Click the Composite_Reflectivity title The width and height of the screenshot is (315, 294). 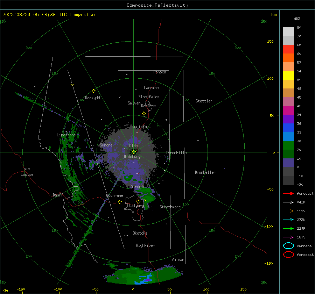click(157, 5)
